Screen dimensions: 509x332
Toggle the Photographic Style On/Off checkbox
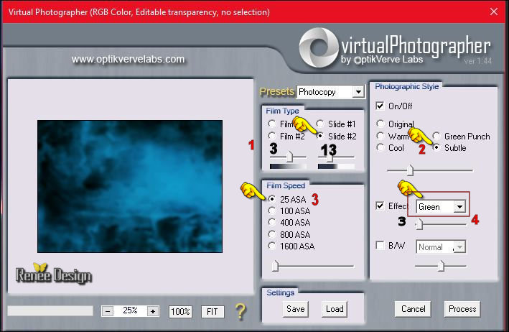click(380, 106)
